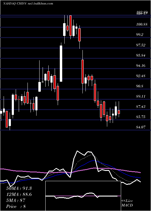Viewport: 151px width, 211px height.
Task: Select the 100.88 price axis label
Action: (x=142, y=24)
